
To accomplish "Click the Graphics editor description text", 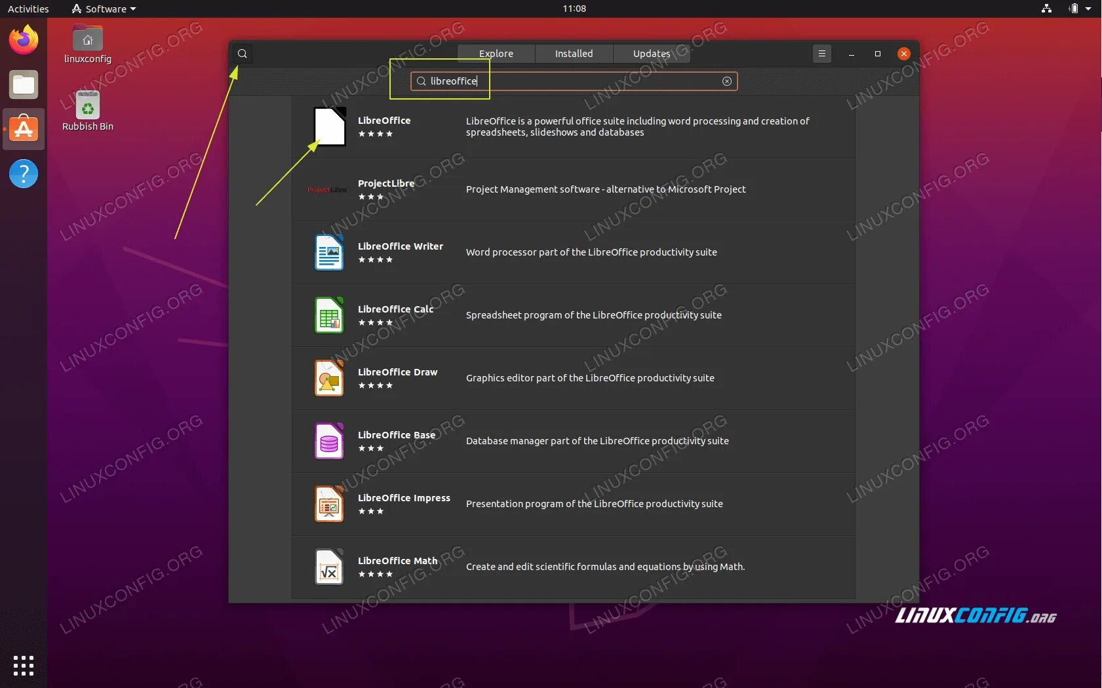I will tap(590, 378).
